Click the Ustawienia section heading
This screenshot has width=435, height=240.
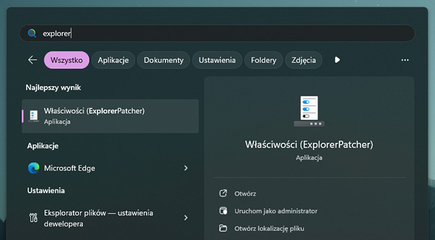click(x=46, y=191)
